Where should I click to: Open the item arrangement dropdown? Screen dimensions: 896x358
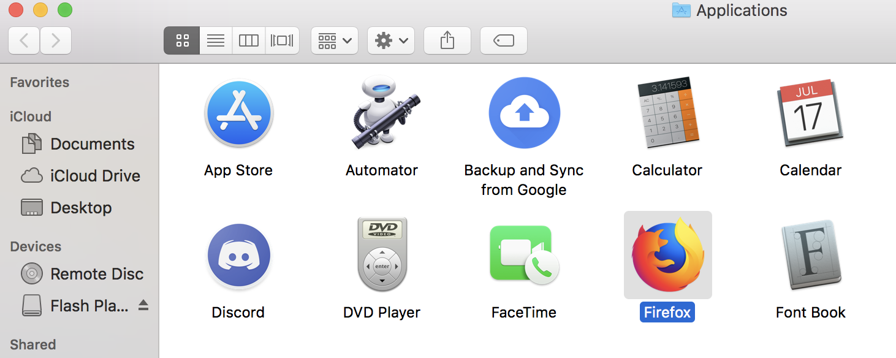[335, 41]
